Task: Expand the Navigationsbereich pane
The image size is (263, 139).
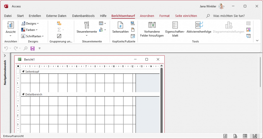Action: (x=5, y=56)
